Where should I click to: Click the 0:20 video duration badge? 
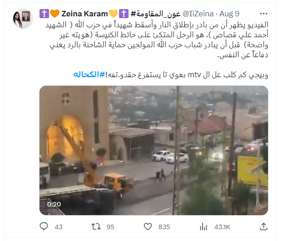tap(54, 204)
